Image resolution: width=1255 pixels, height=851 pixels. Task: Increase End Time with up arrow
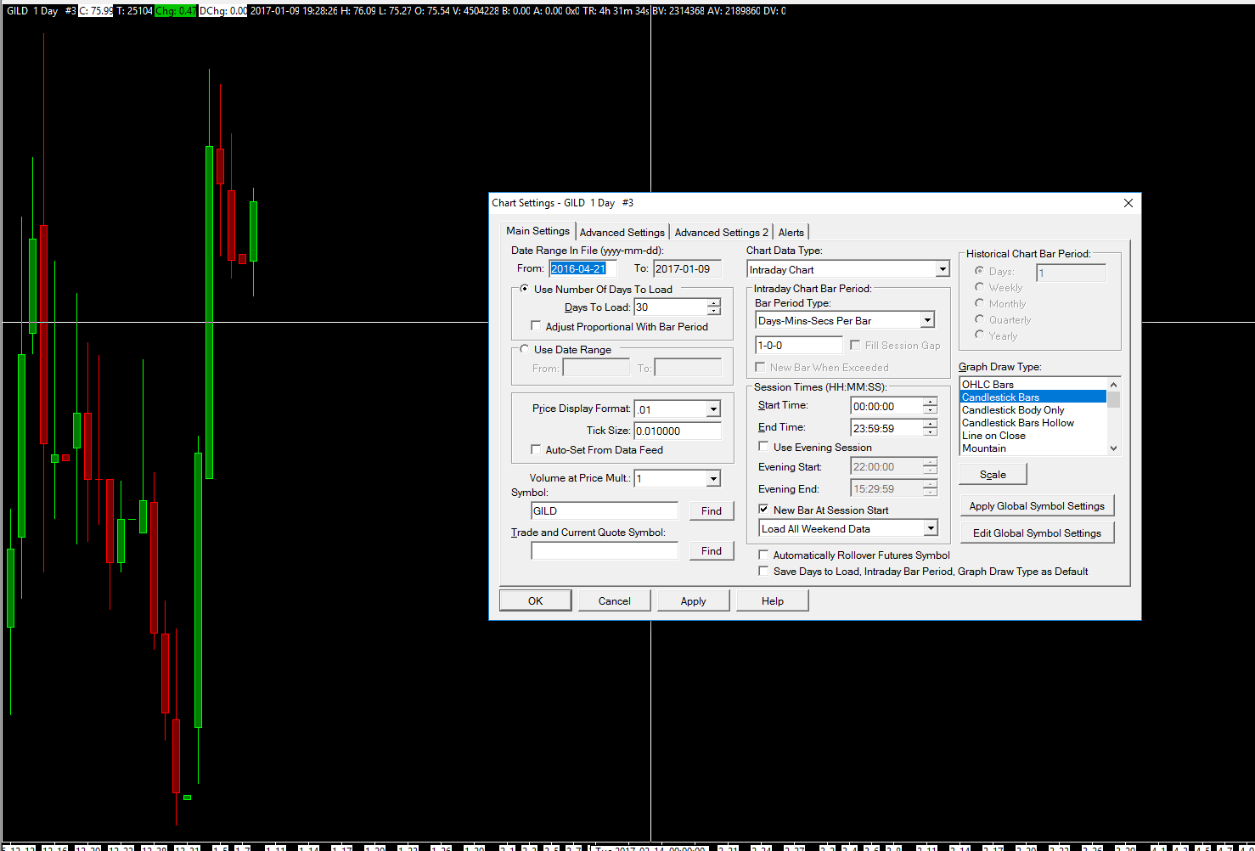[x=930, y=423]
